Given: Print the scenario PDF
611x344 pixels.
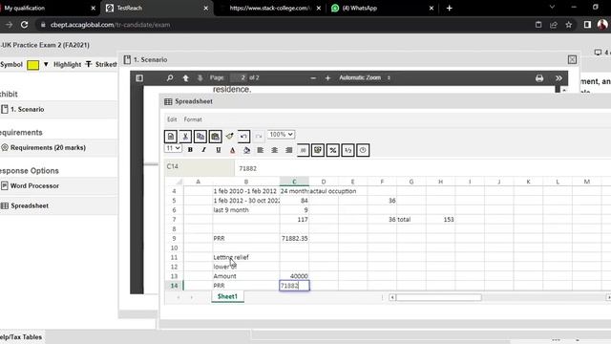Looking at the screenshot, I should 539,78.
